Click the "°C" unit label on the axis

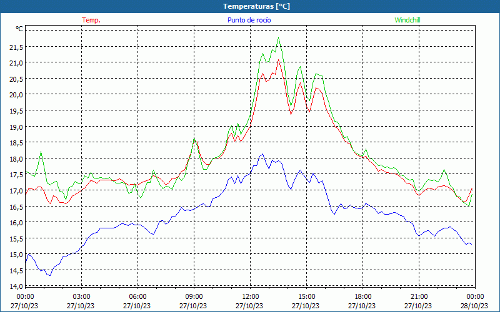coord(19,29)
